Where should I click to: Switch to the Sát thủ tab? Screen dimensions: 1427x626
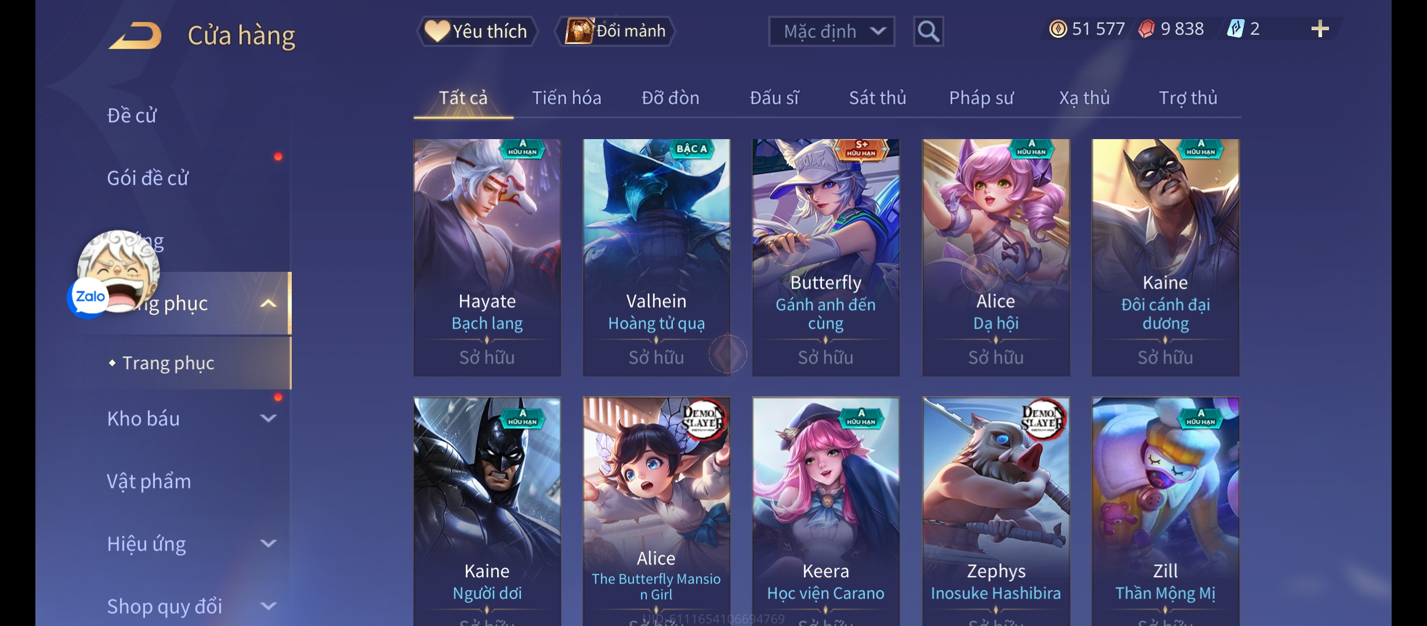pyautogui.click(x=878, y=98)
